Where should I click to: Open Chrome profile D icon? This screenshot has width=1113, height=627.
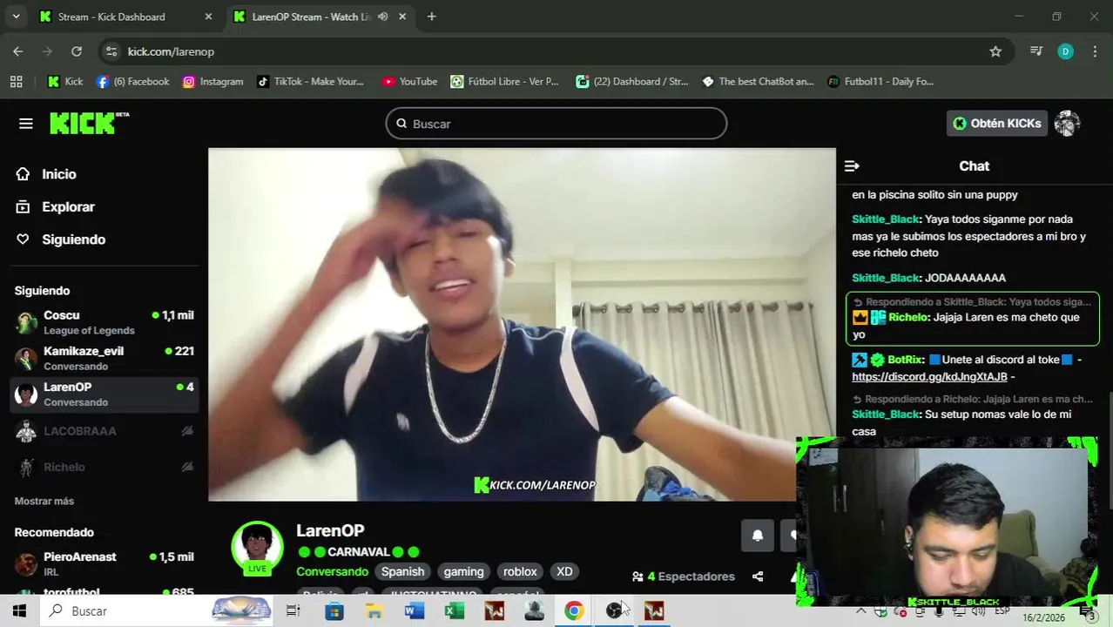[x=1065, y=51]
